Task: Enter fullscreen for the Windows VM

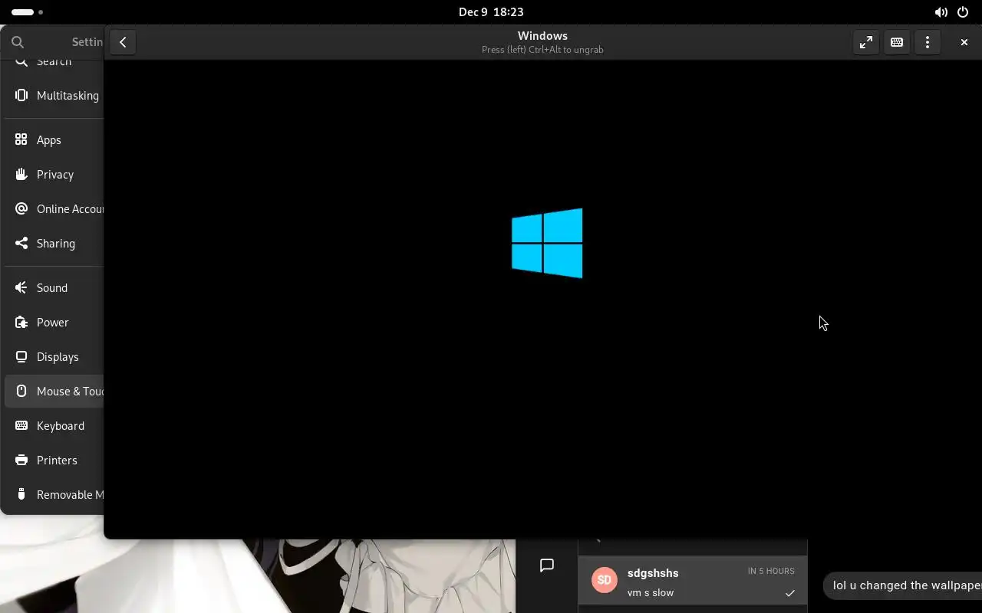Action: 866,42
